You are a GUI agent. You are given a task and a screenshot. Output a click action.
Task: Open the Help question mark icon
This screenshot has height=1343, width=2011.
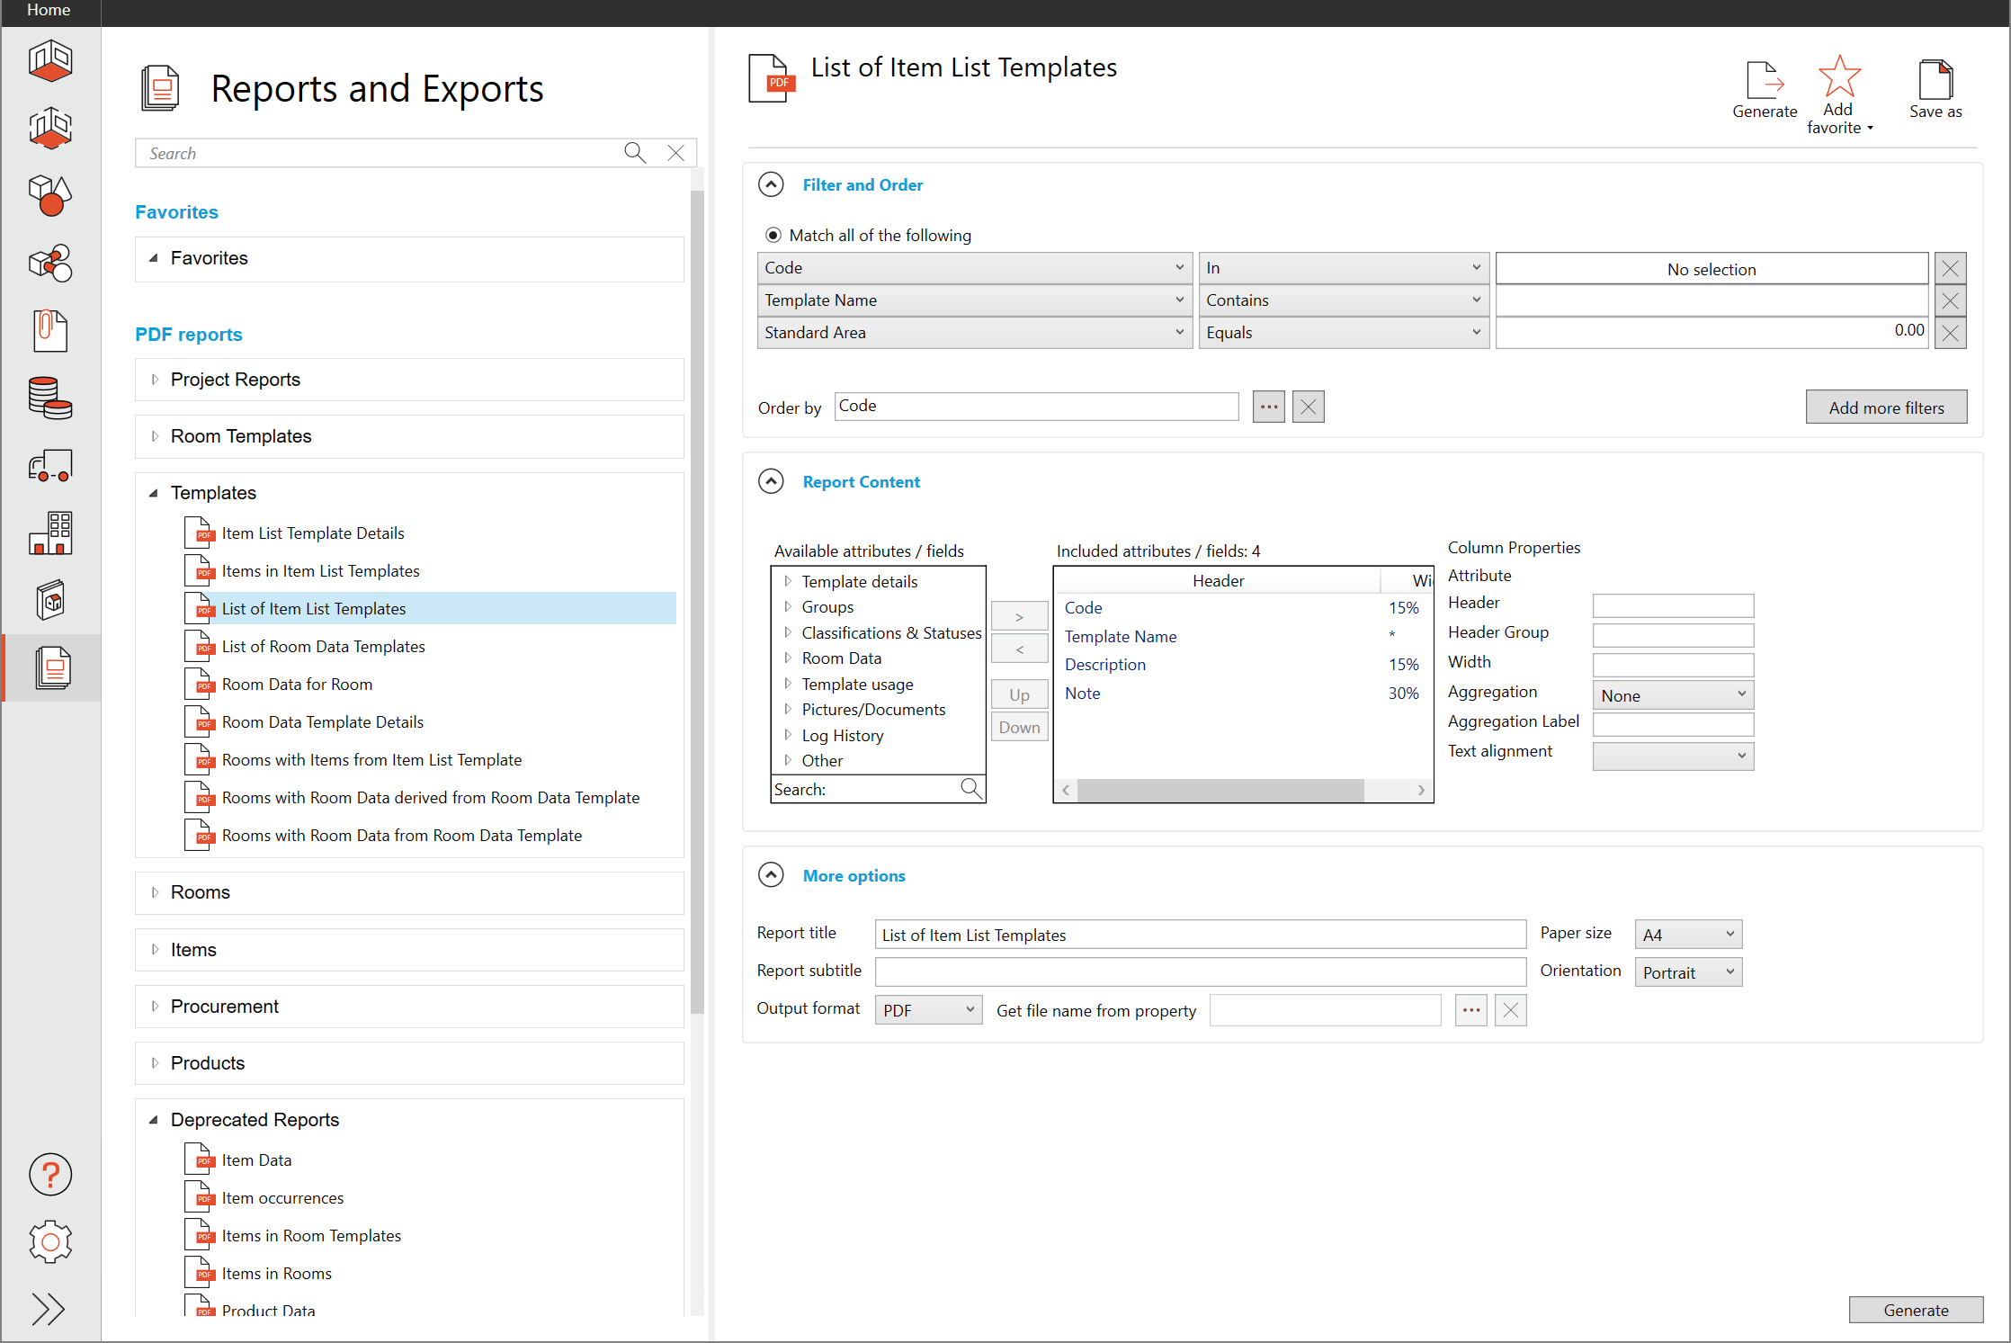[50, 1174]
